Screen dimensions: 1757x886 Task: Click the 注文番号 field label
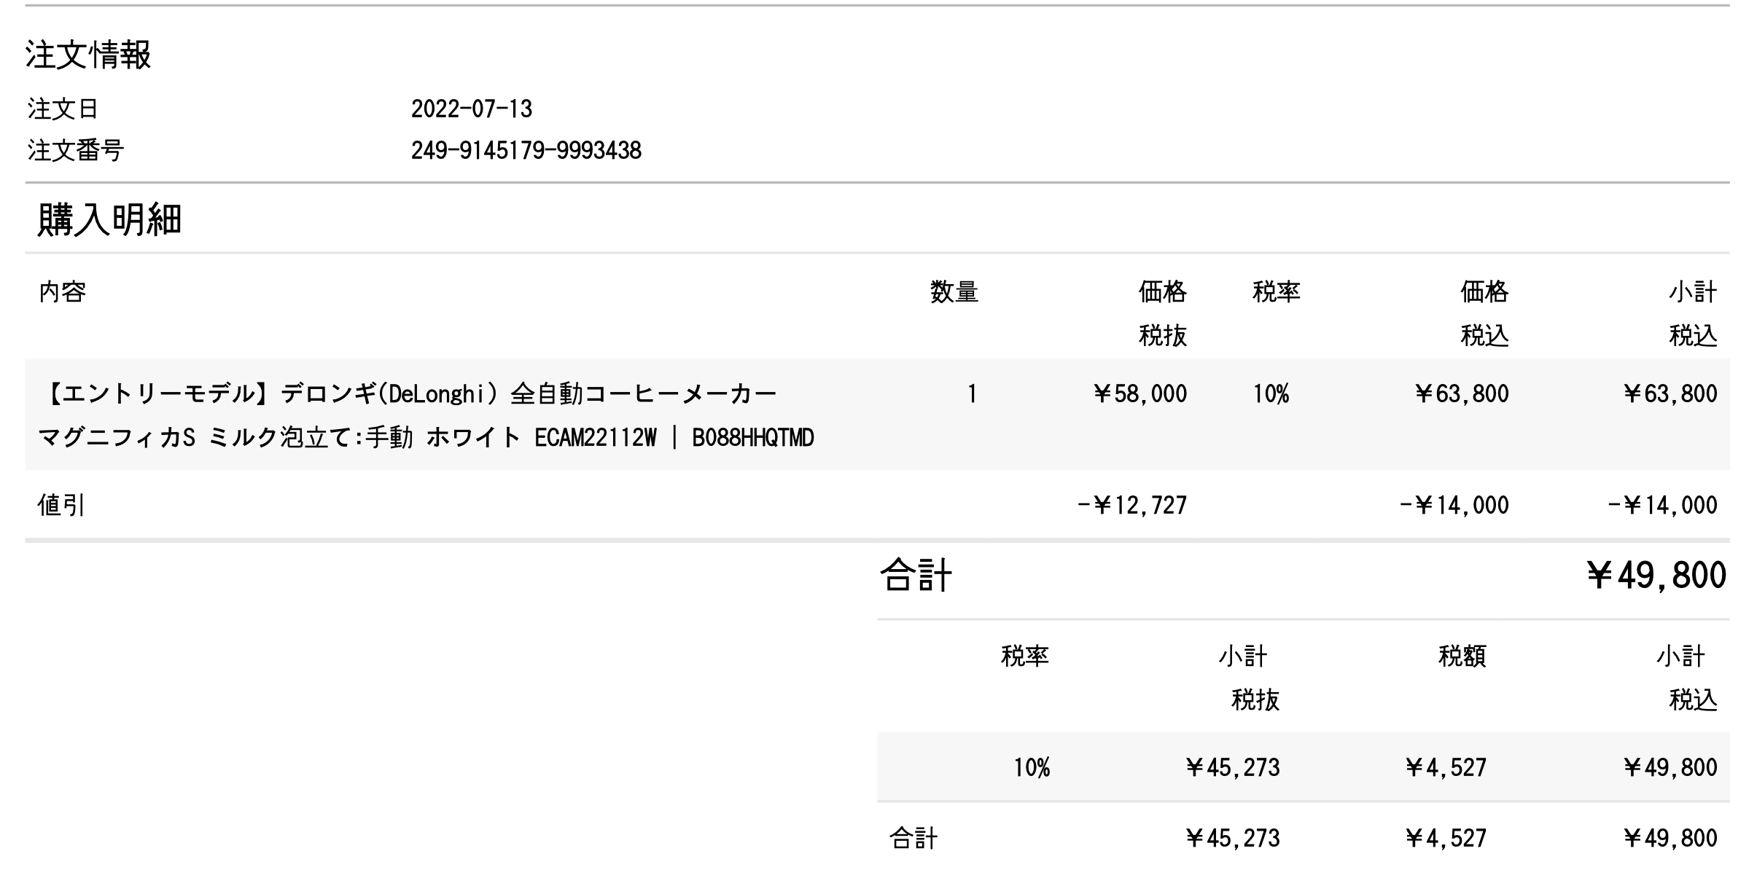pyautogui.click(x=76, y=151)
